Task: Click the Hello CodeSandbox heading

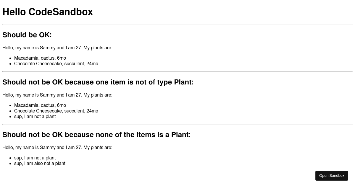Action: coord(48,12)
